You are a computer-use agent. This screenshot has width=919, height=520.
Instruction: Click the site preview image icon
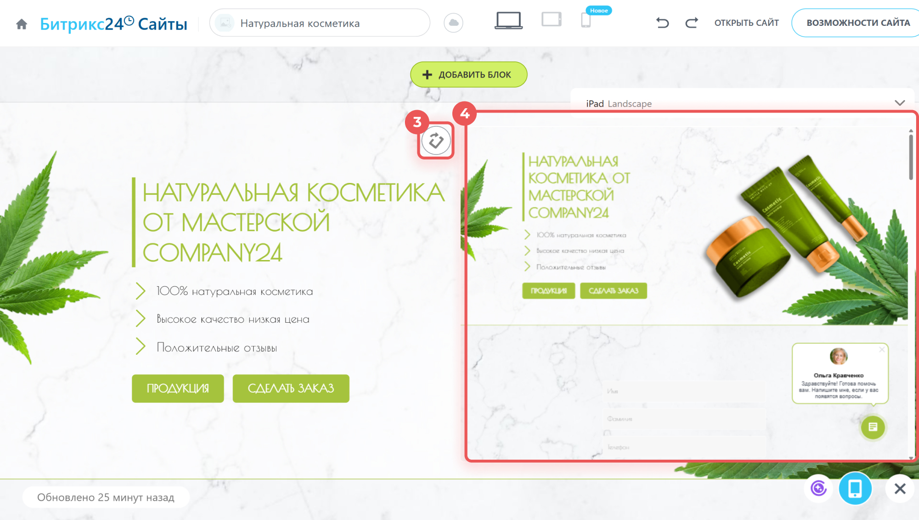[x=224, y=23]
